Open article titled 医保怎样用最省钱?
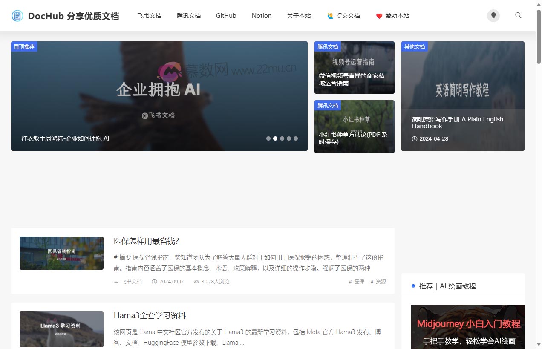The height and width of the screenshot is (349, 542). point(146,241)
